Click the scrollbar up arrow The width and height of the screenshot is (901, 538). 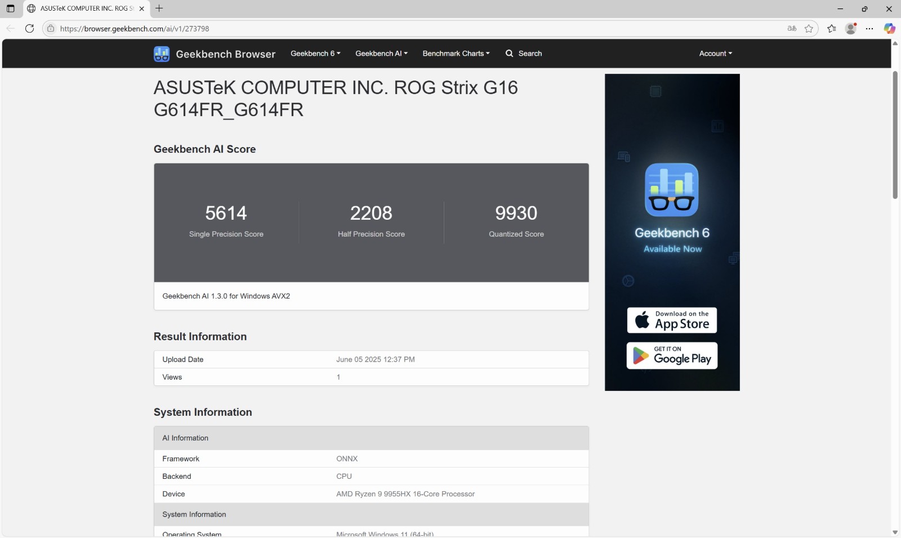pos(895,43)
